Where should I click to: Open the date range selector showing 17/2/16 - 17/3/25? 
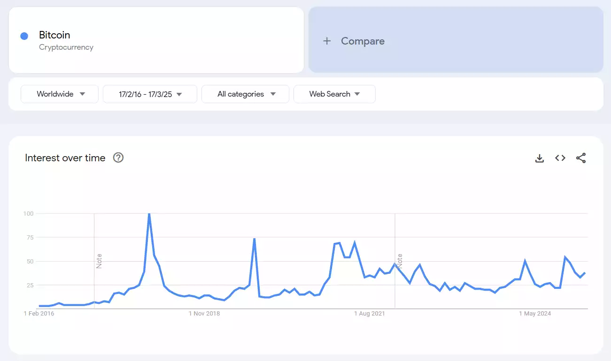click(x=149, y=94)
